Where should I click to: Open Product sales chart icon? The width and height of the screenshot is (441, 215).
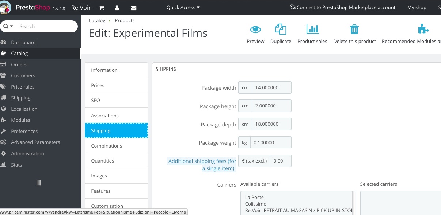[x=312, y=30]
